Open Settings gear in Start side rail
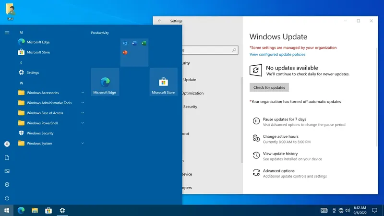Viewport: 384px width, 216px height. (x=7, y=184)
